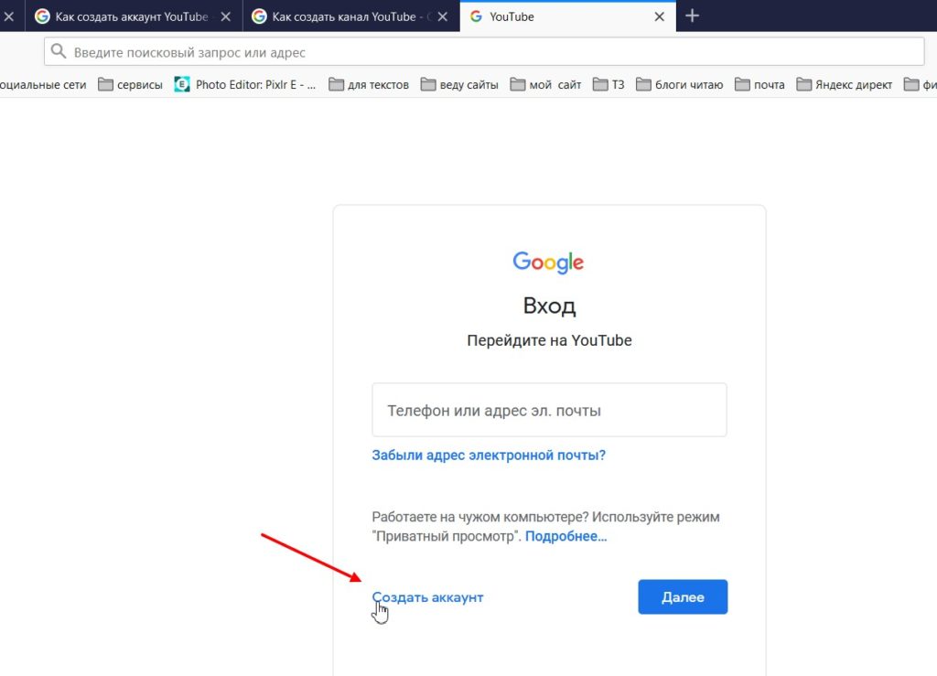This screenshot has width=937, height=676.
Task: Click the blue 'Далее' button
Action: point(683,596)
